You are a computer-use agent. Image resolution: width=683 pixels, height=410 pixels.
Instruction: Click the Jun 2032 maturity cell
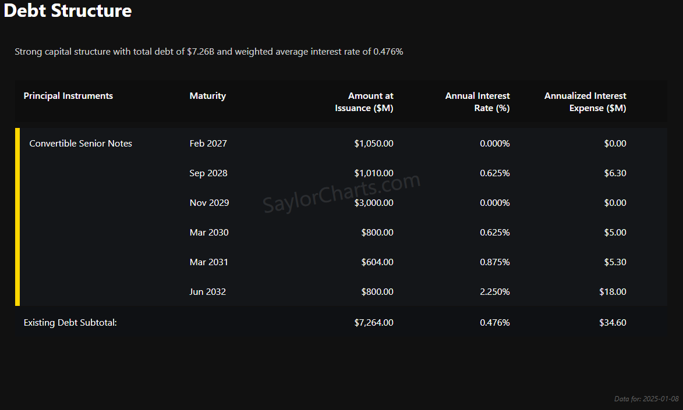tap(207, 292)
